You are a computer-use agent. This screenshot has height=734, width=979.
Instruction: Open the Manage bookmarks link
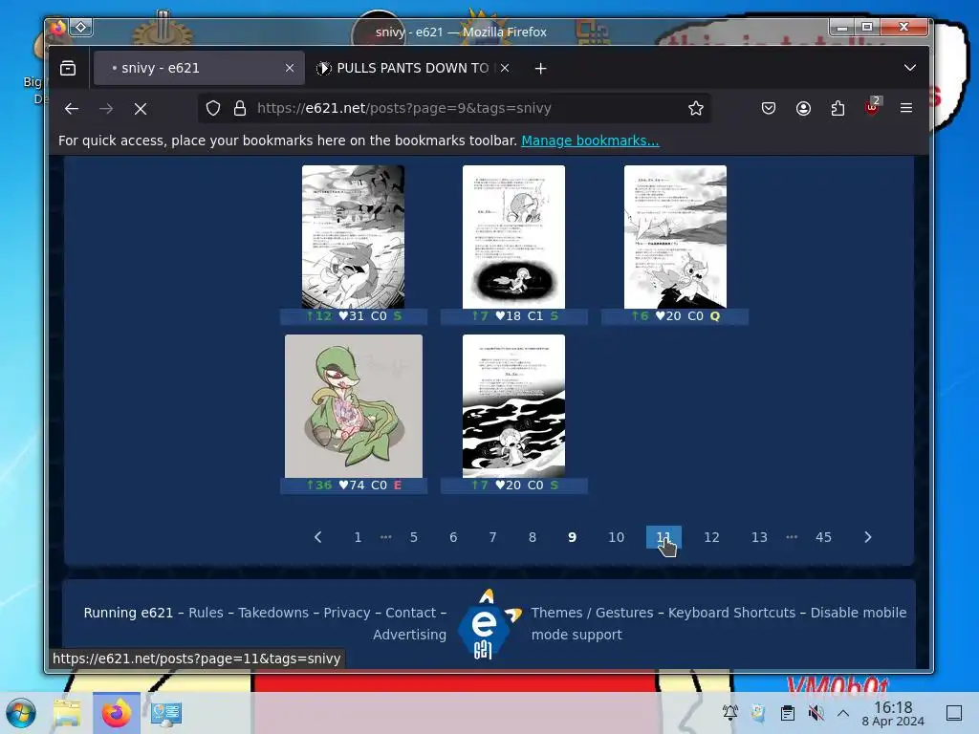590,140
